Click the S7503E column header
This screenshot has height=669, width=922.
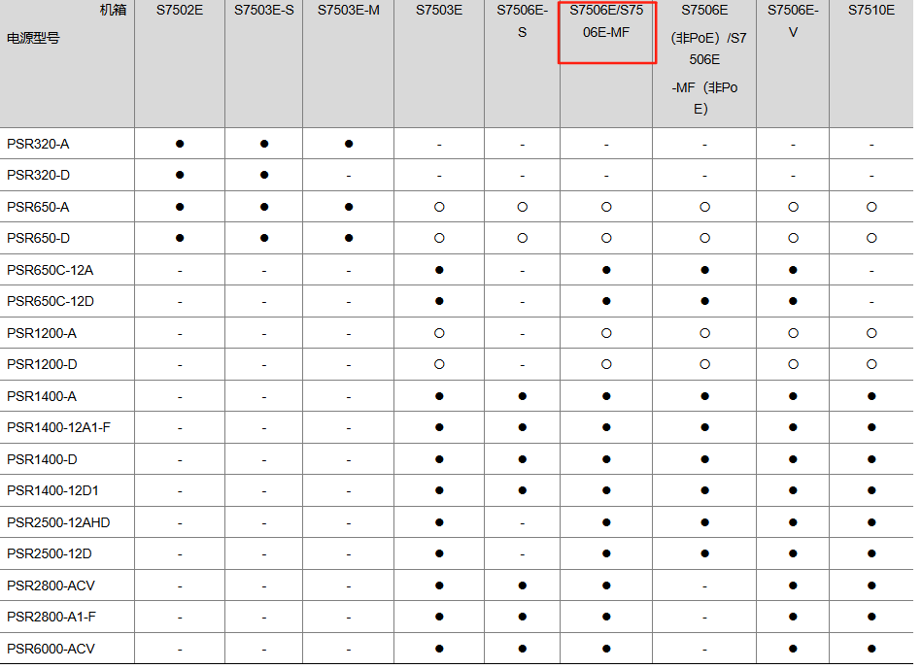coord(439,11)
